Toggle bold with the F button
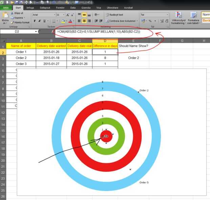 click(x=35, y=21)
